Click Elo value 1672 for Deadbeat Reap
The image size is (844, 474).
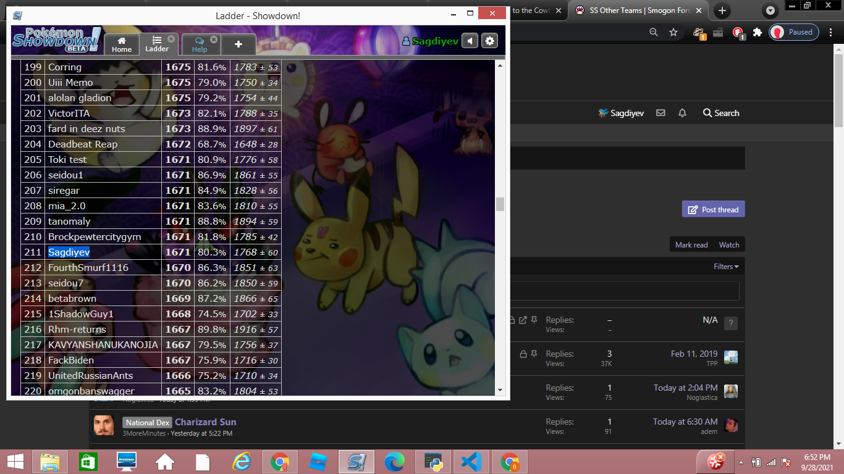(178, 144)
